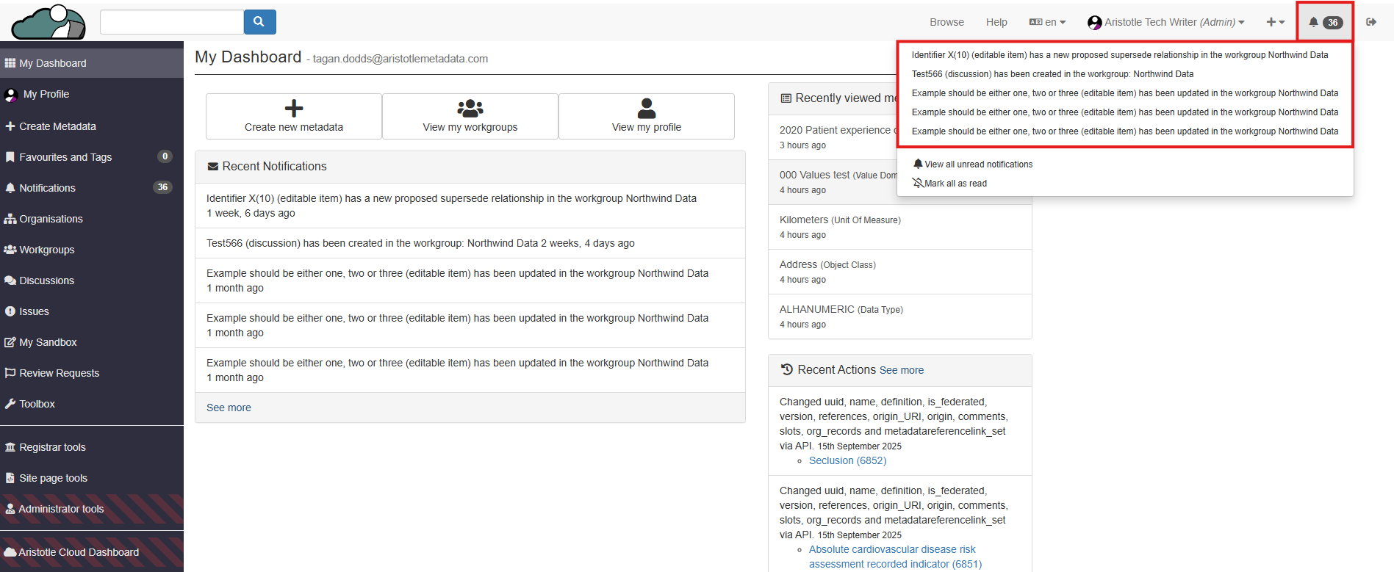
Task: Click the Aristotle cloud logo
Action: pos(48,22)
